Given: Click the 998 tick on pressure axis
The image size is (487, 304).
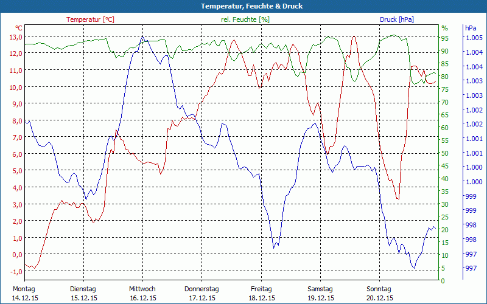Looking at the screenshot, I should (x=471, y=225).
